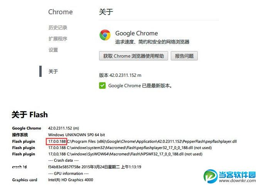256x186 pixels.
Task: Click the red-boxed 17.0.0.188 Flash version
Action: 57,141
